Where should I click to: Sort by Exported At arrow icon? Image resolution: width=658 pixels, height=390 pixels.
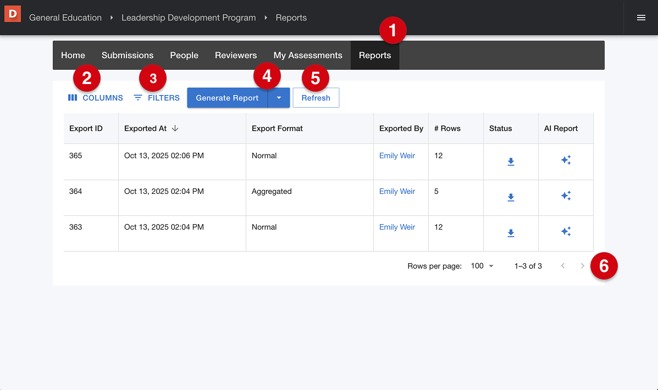click(175, 129)
